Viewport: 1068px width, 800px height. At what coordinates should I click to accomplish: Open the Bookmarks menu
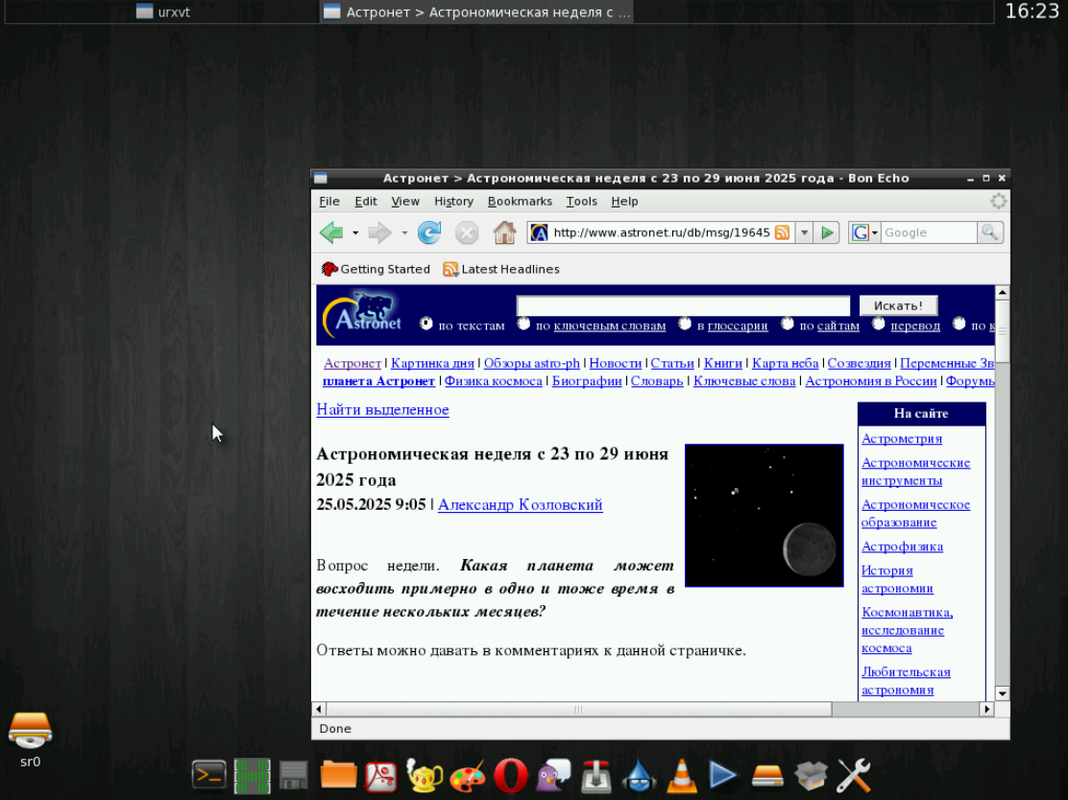click(x=520, y=201)
